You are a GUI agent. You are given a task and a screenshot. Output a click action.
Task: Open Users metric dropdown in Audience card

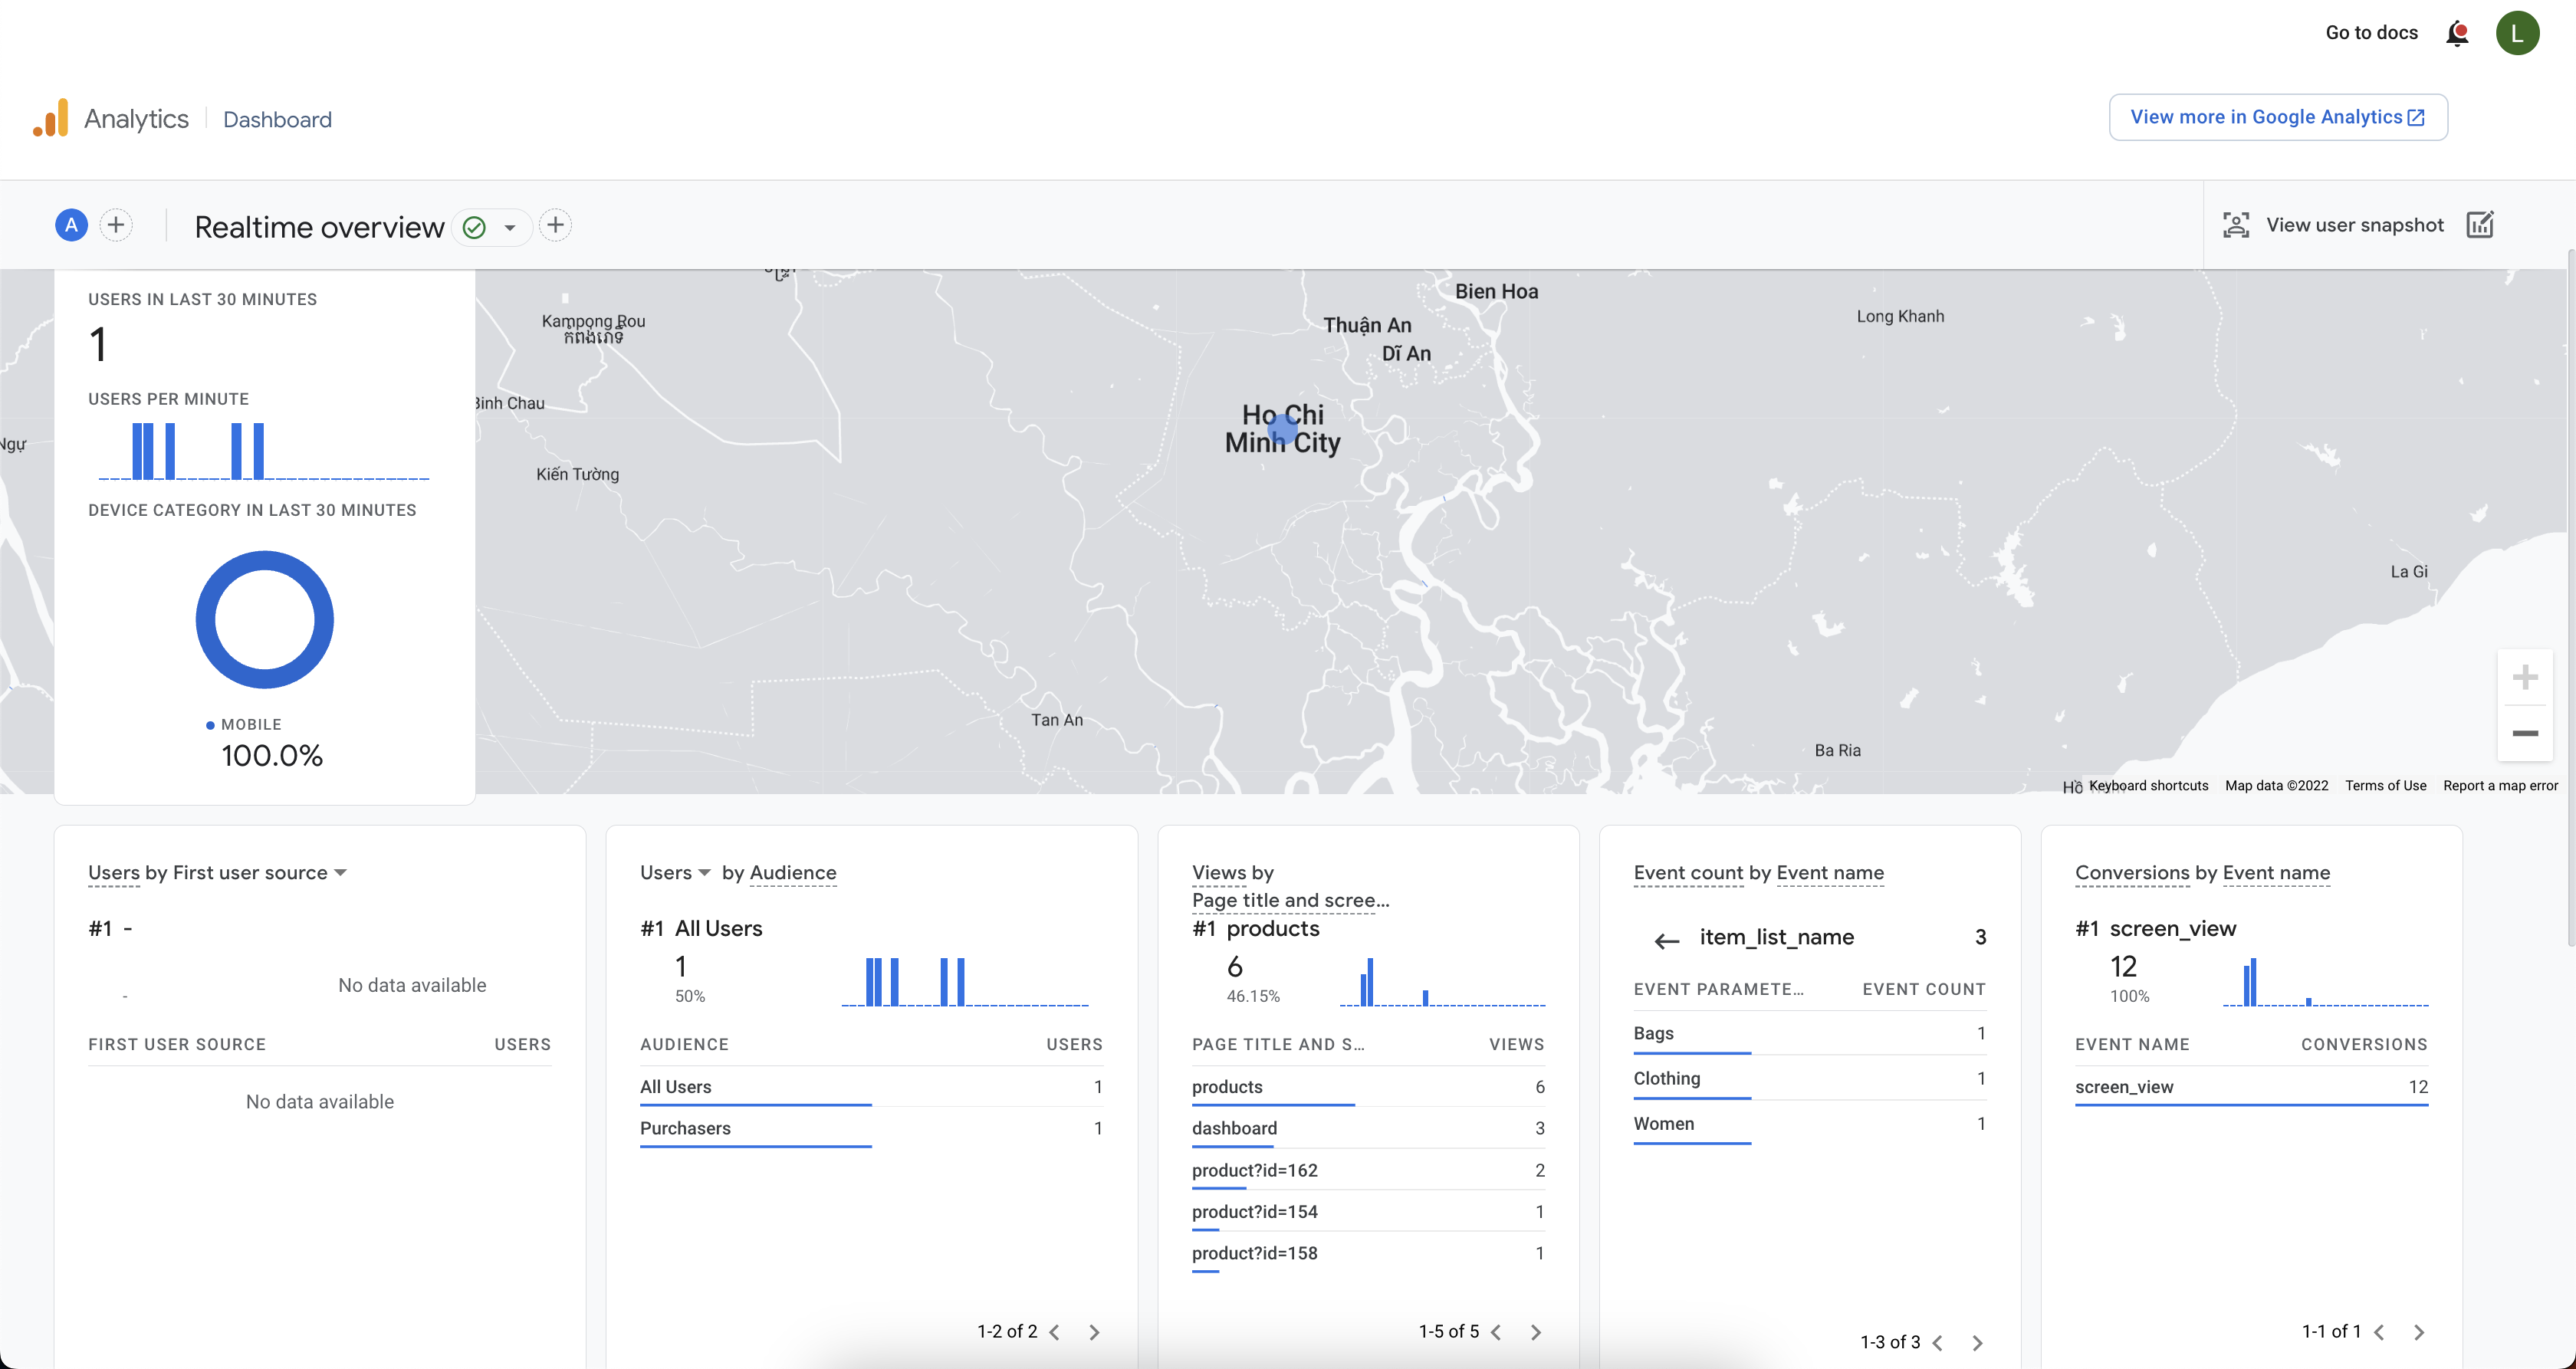704,873
